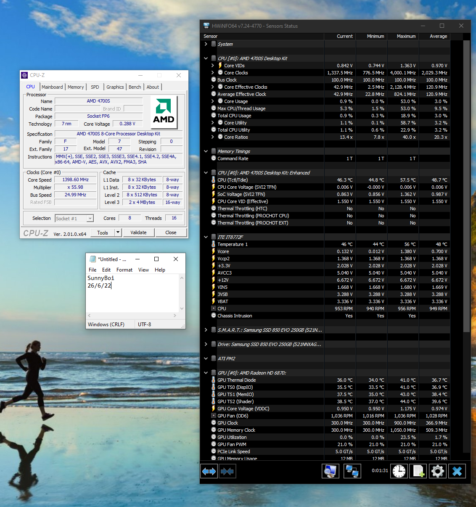Click the Notepad title bar icon
This screenshot has height=507, width=476.
coord(93,259)
